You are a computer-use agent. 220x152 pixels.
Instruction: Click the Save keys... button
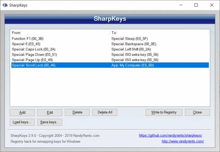49,122
